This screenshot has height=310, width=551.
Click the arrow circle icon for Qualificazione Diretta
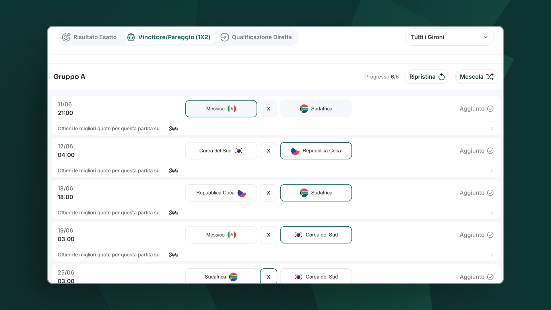[224, 37]
